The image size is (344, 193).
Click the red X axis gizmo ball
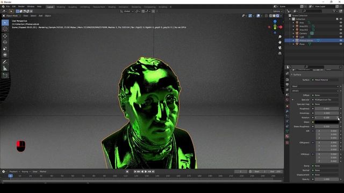pos(281,27)
